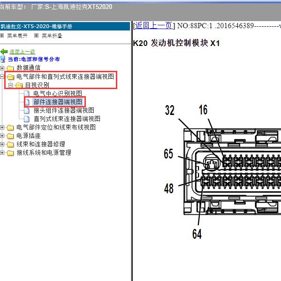Expand the 电气部件定位和线束布线视图 node
Viewport: 281px width, 281px height.
coord(2,128)
